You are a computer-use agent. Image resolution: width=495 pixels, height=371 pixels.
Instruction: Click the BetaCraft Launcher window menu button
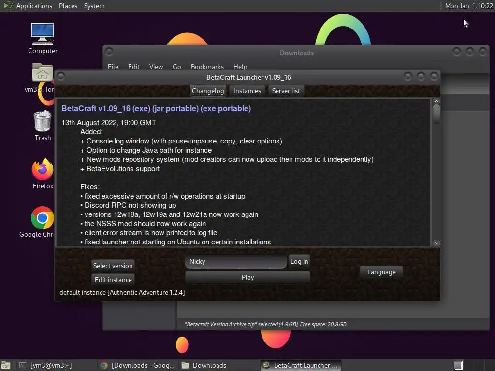(x=61, y=77)
